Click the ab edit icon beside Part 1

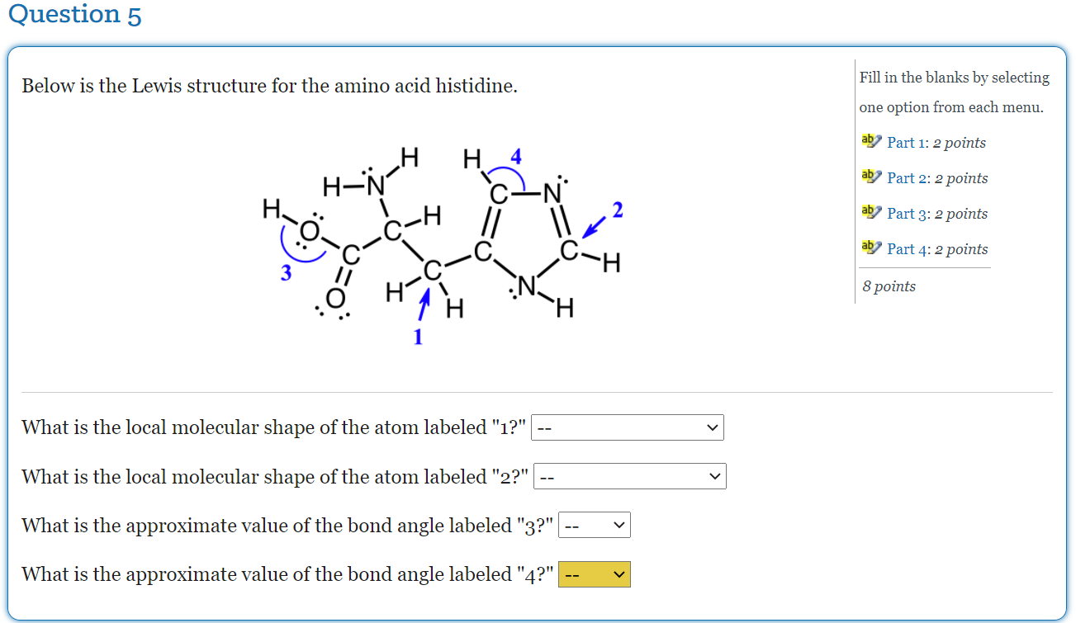coord(870,140)
